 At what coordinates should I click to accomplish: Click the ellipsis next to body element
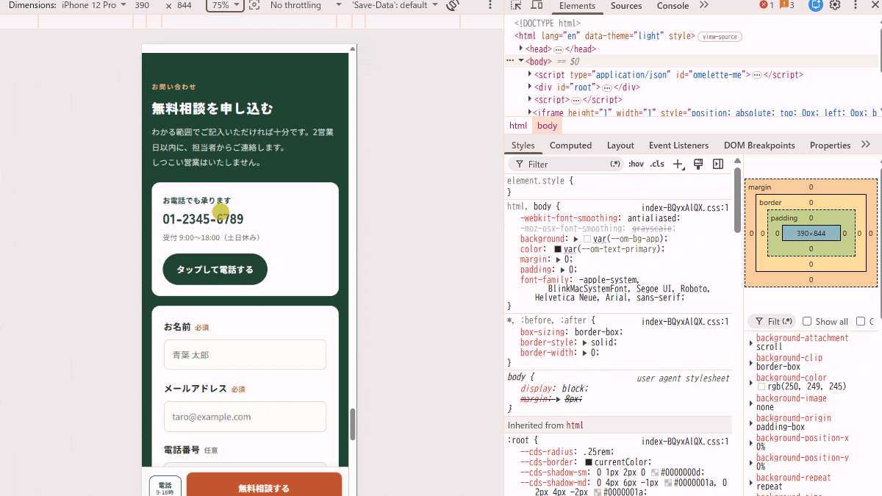tap(510, 61)
